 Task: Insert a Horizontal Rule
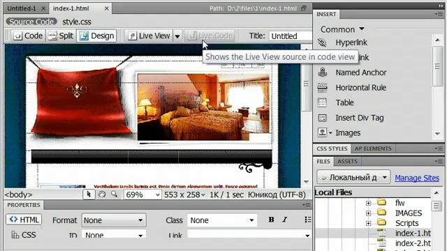360,88
